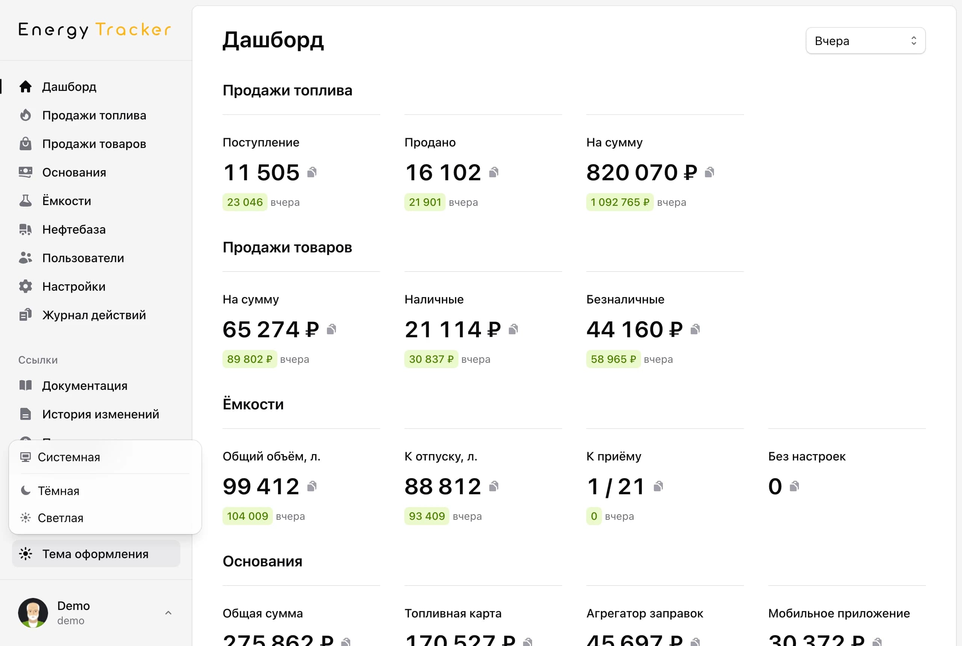Select the Светлая theme option

coord(105,518)
